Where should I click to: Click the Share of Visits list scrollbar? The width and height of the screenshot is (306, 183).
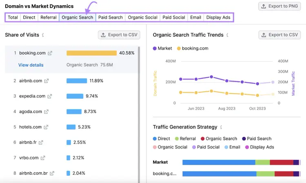pyautogui.click(x=139, y=115)
